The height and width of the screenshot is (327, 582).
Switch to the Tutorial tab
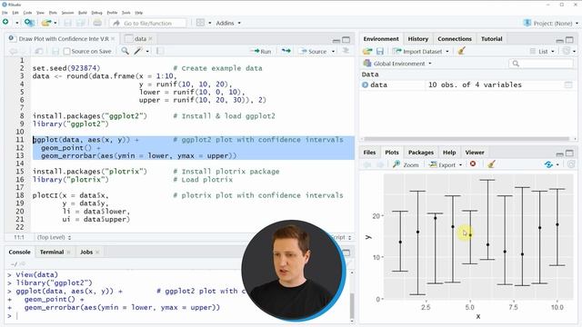[x=491, y=38]
